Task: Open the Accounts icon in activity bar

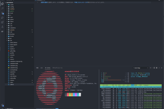Action: pyautogui.click(x=2, y=105)
